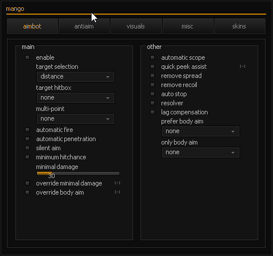Toggle the lag compensation checkbox

(152, 112)
